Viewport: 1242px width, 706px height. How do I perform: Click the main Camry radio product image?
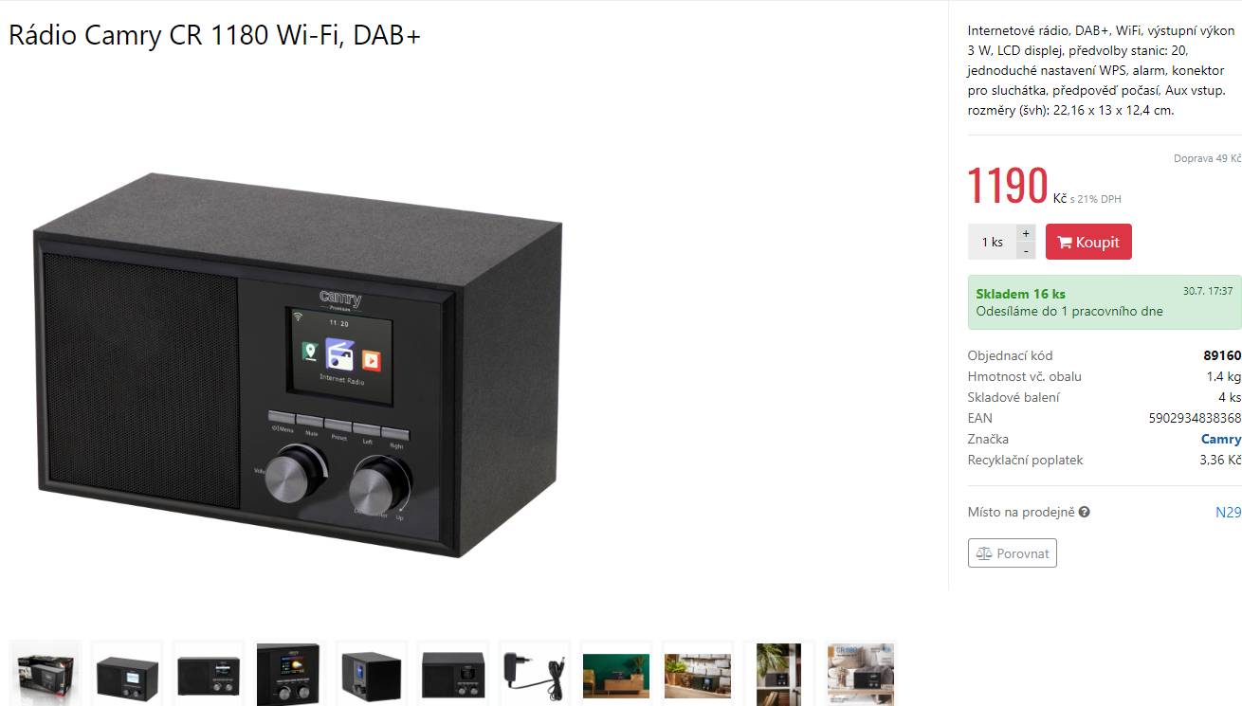click(298, 363)
